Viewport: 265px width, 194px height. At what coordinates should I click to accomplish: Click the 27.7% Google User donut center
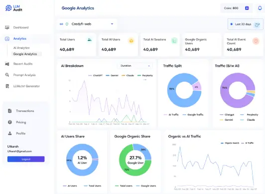pos(135,160)
